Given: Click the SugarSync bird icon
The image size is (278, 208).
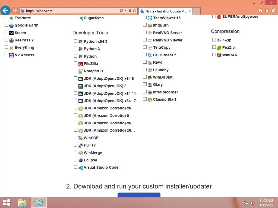Looking at the screenshot, I should tap(81, 18).
